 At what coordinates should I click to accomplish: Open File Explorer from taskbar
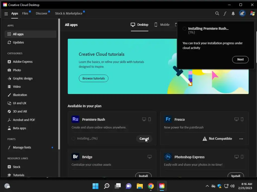point(140,186)
